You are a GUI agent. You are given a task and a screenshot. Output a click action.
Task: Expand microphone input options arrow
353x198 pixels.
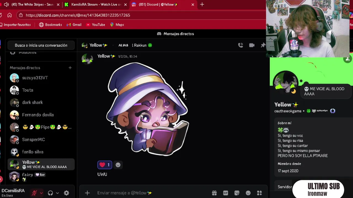[41, 193]
